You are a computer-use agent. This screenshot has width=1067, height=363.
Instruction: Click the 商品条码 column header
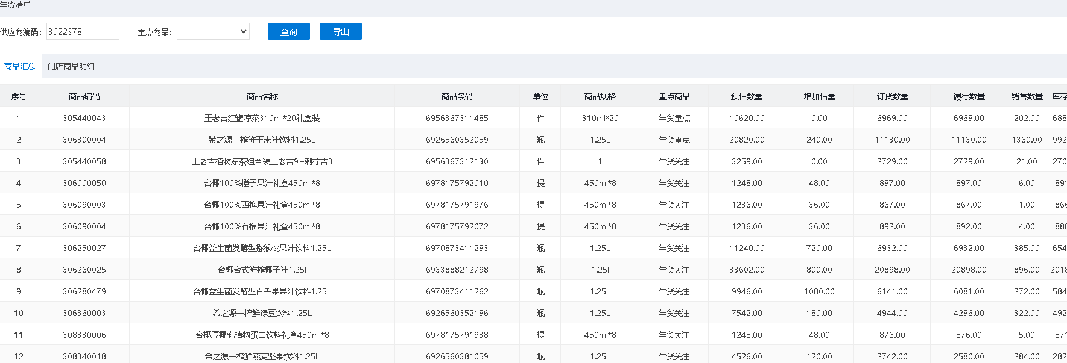457,96
